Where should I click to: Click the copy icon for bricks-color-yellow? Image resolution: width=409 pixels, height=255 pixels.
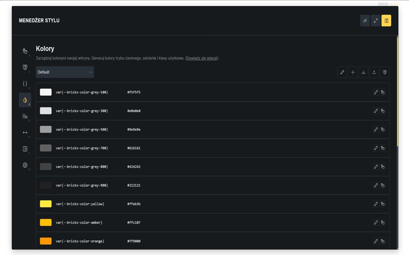[383, 204]
